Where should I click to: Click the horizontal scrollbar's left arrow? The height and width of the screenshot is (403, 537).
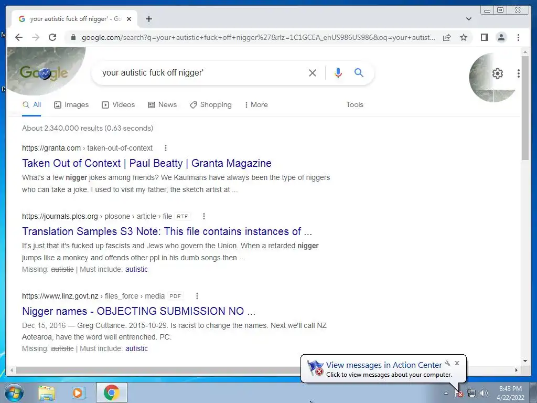pyautogui.click(x=12, y=370)
